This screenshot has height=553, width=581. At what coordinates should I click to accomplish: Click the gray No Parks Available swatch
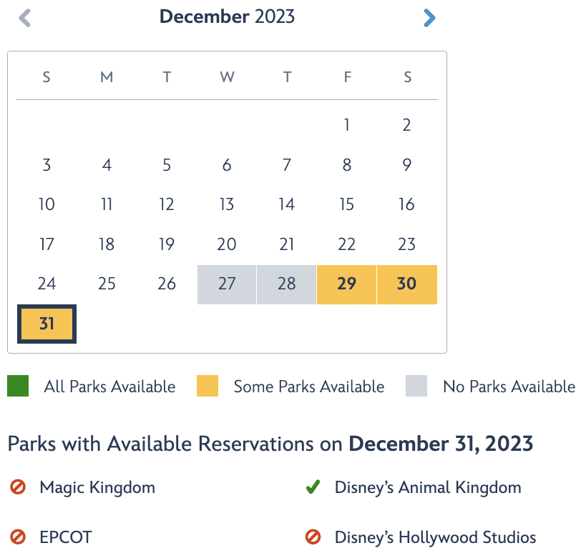point(416,386)
